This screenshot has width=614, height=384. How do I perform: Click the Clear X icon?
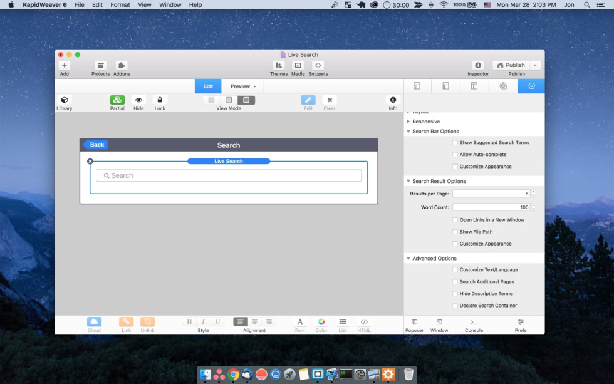pyautogui.click(x=330, y=100)
